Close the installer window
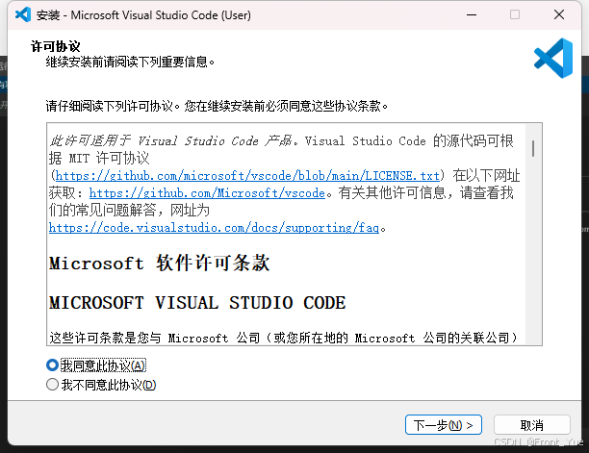 (x=559, y=14)
